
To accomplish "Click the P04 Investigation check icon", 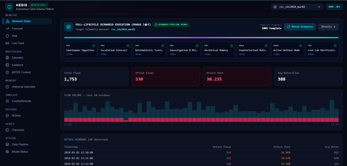I will point(197,46).
